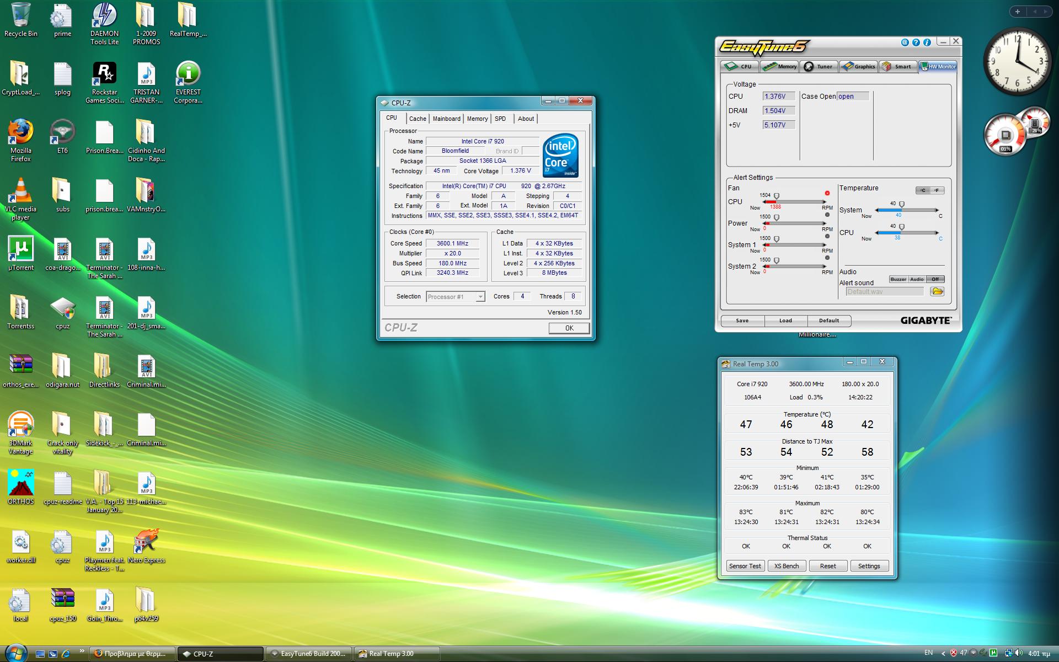The height and width of the screenshot is (662, 1059).
Task: Click Save in EasyTune6
Action: [742, 321]
